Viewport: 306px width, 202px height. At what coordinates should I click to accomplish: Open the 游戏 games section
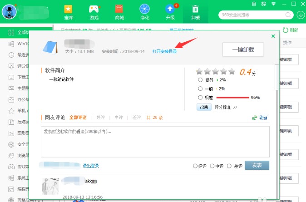point(94,12)
